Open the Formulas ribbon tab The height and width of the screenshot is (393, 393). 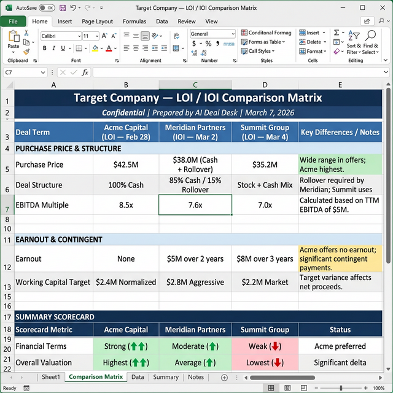click(x=134, y=21)
